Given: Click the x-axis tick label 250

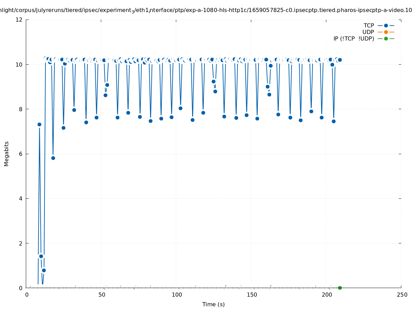Looking at the screenshot, I should pyautogui.click(x=402, y=295).
